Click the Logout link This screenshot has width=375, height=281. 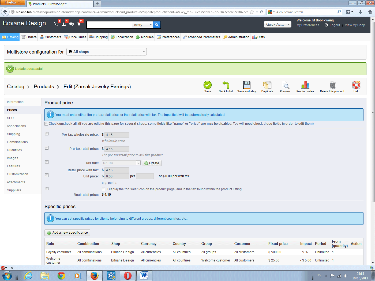coord(332,25)
